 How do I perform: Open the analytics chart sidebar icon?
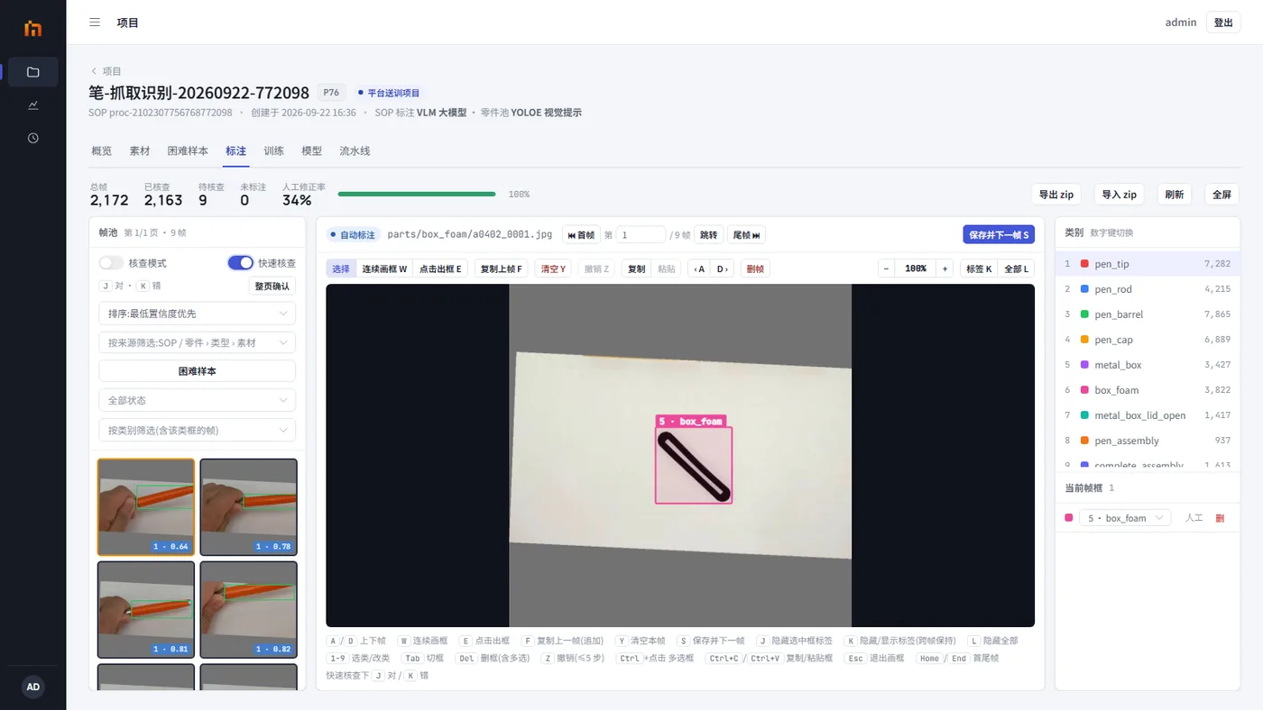(33, 105)
